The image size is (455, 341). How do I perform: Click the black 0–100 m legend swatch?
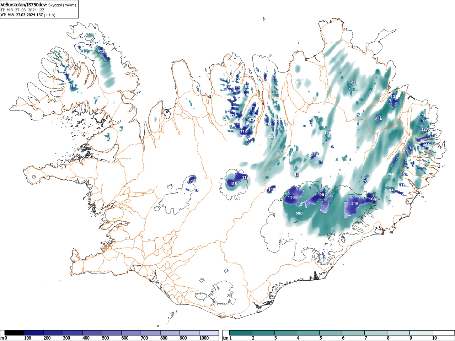15,333
